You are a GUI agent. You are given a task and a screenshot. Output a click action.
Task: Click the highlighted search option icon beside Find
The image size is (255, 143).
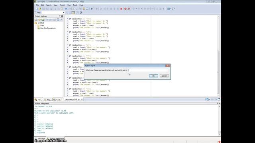pos(73,12)
